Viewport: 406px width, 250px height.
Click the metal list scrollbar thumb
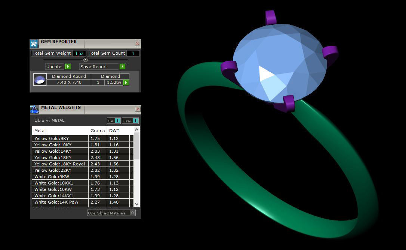coord(137,146)
